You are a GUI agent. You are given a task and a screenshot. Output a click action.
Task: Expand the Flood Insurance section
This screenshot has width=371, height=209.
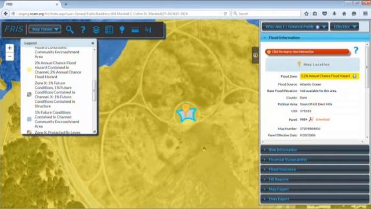click(x=315, y=170)
